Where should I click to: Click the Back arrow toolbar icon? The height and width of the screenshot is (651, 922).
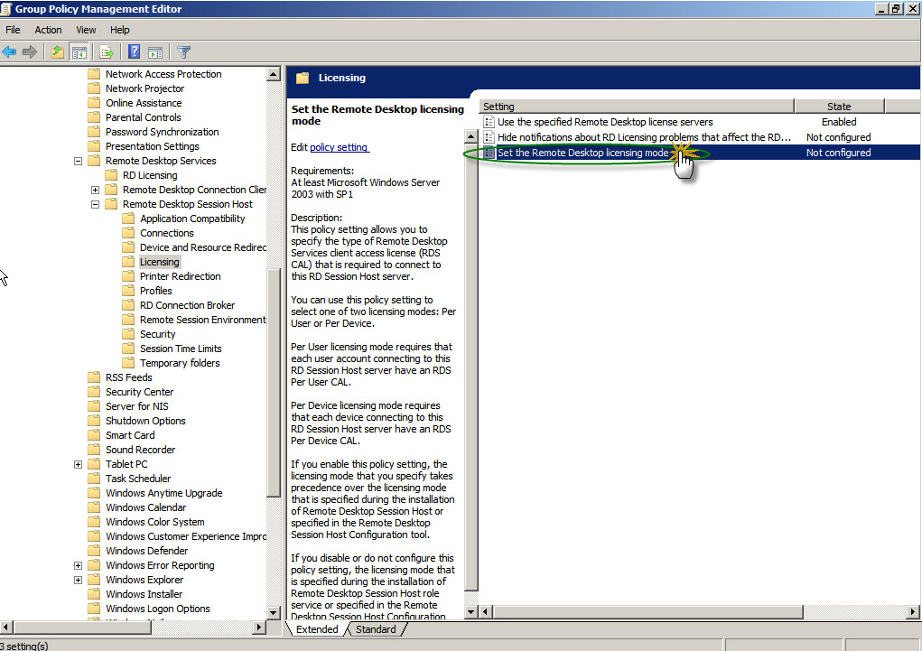click(9, 52)
